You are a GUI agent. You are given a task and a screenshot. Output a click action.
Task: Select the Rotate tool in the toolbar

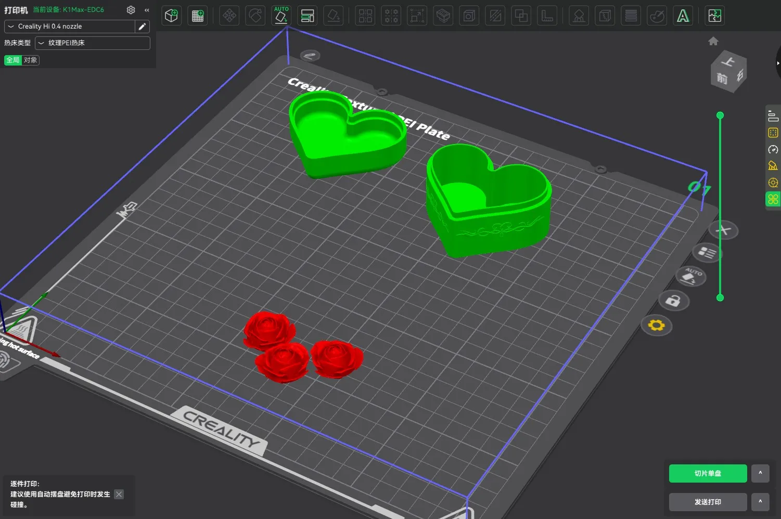point(255,16)
